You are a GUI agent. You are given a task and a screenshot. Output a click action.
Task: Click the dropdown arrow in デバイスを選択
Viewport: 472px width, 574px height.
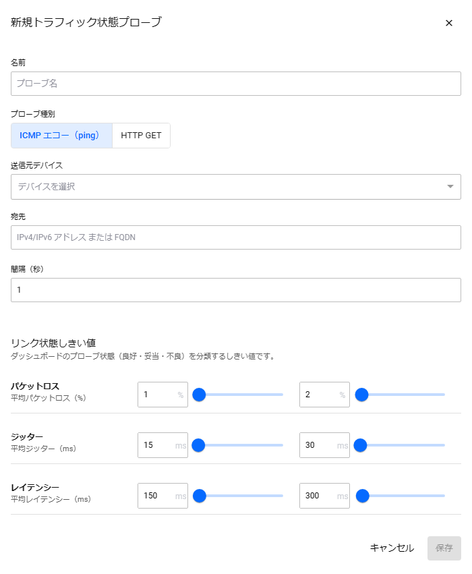pyautogui.click(x=450, y=187)
